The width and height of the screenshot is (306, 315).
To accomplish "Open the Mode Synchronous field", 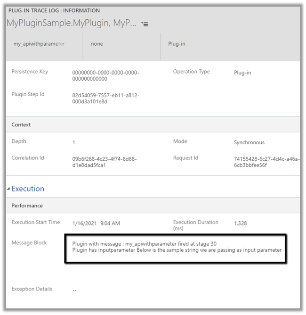I will click(249, 142).
